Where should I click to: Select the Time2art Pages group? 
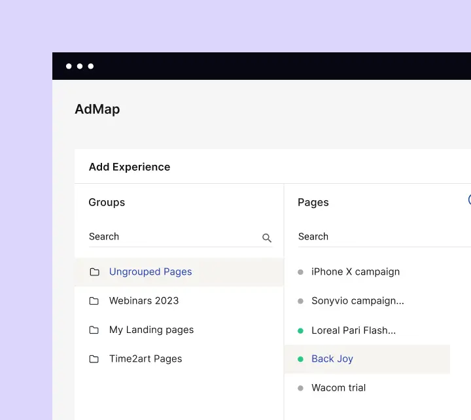pyautogui.click(x=145, y=359)
